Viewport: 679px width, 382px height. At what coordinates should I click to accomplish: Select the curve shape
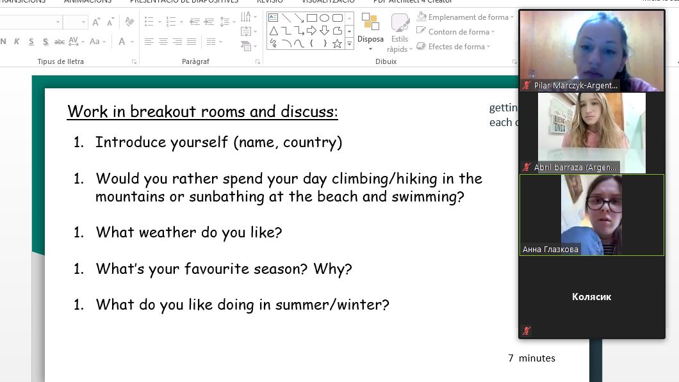(x=299, y=44)
